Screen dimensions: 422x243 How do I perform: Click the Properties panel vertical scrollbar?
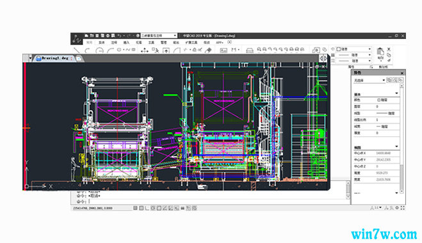(402, 138)
